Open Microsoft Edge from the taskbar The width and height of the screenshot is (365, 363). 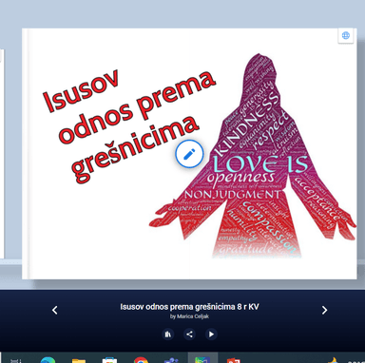48,360
